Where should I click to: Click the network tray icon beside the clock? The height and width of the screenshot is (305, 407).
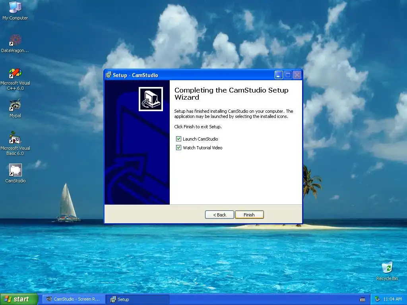pos(378,299)
